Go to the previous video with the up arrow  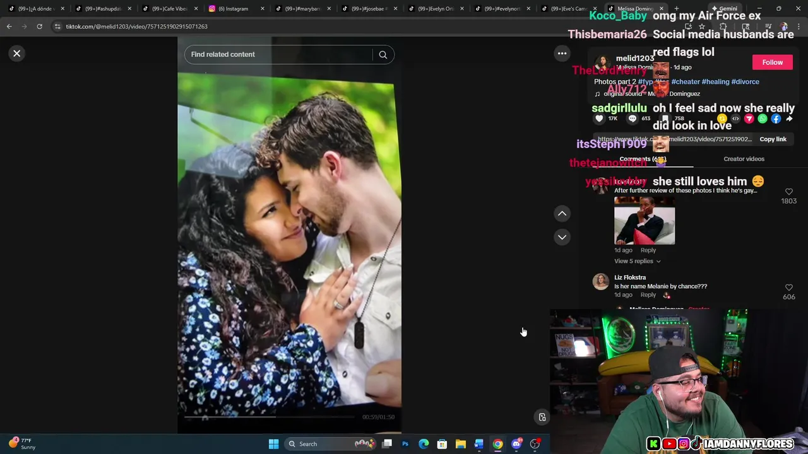pyautogui.click(x=562, y=214)
